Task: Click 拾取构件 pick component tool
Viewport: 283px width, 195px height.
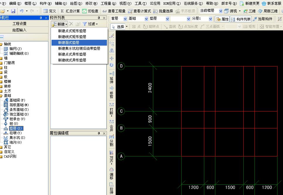Action: 262,19
